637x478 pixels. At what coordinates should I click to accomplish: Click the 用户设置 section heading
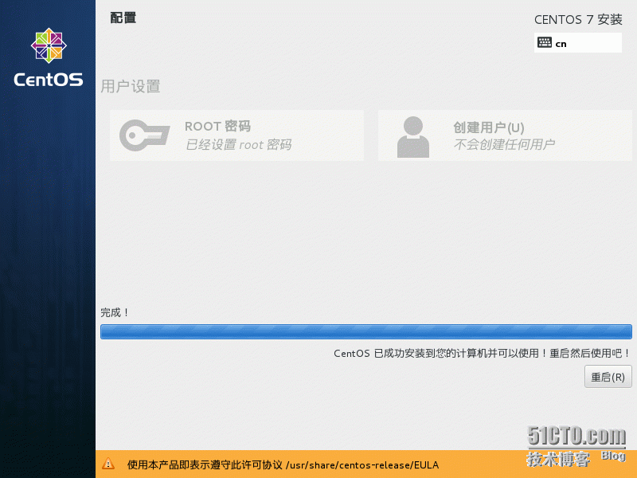click(131, 86)
